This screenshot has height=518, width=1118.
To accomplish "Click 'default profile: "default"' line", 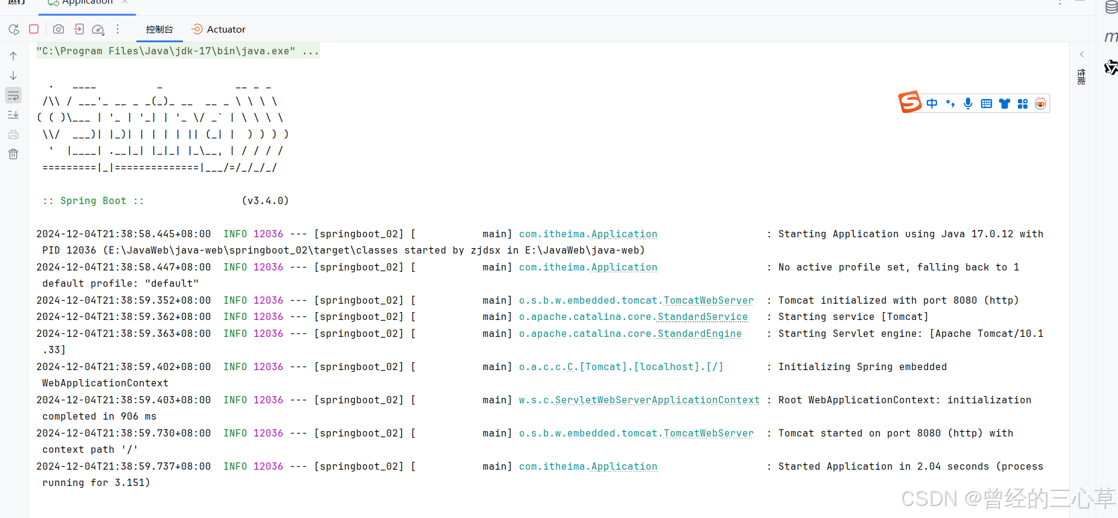I will pyautogui.click(x=121, y=284).
